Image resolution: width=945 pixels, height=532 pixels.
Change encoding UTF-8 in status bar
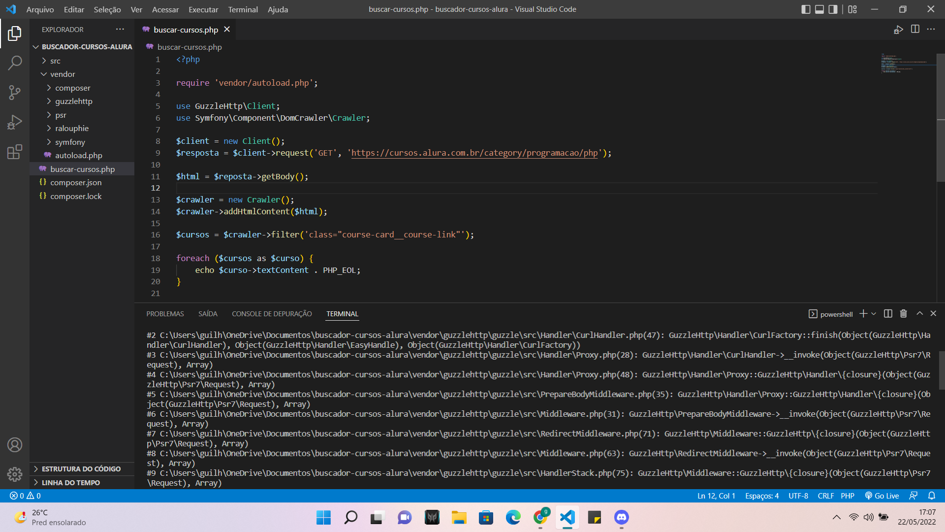(x=798, y=496)
